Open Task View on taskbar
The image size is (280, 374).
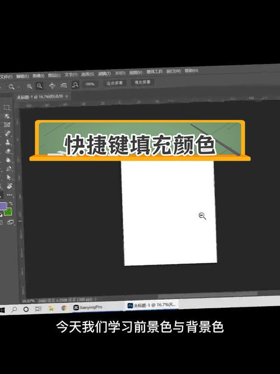[38, 309]
